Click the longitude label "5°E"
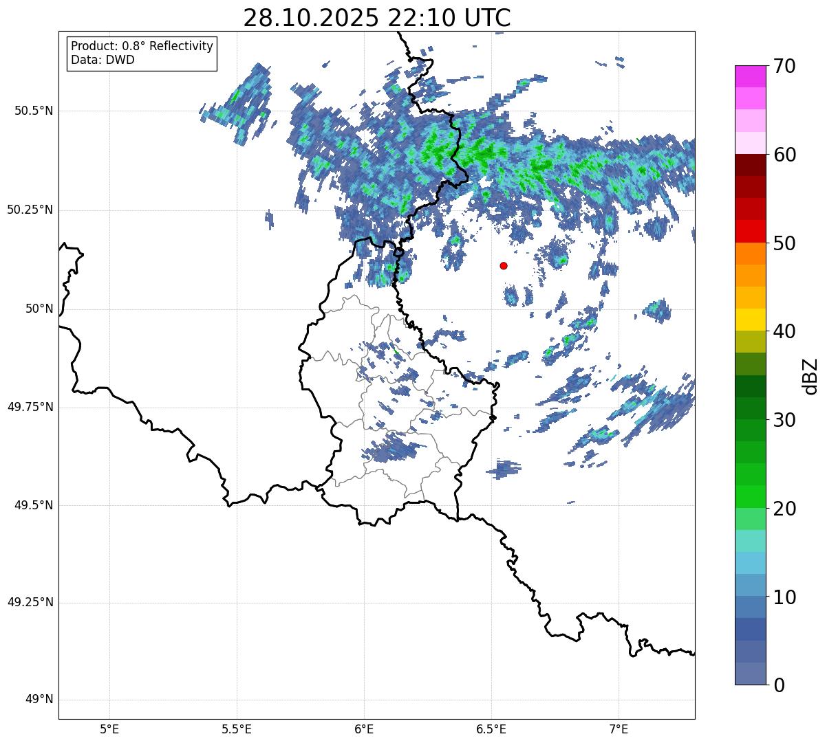827x743 pixels. 109,729
